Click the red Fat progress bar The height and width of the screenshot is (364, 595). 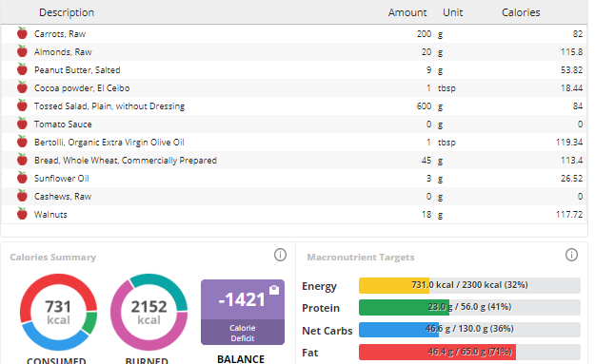click(469, 352)
